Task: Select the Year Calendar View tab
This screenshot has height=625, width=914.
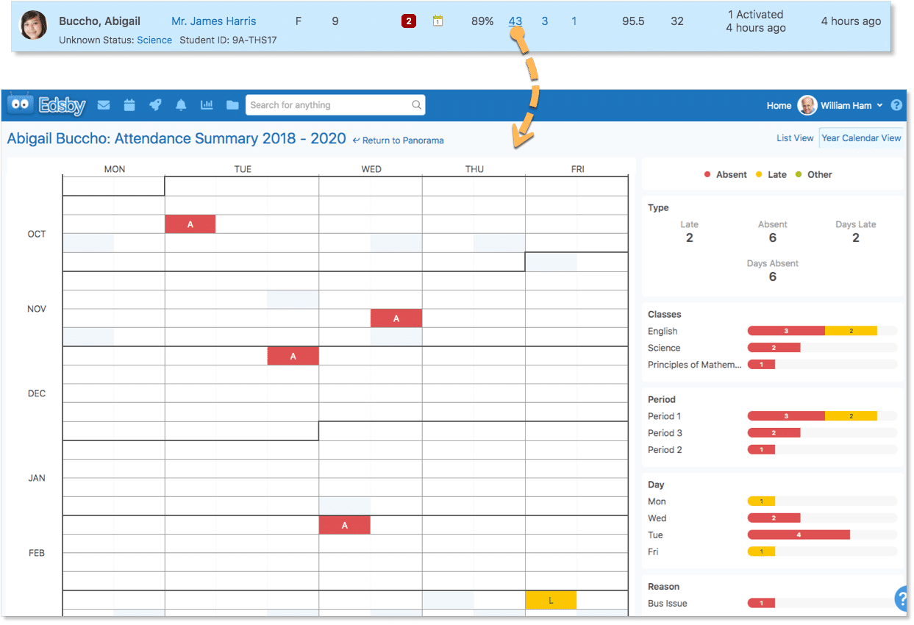Action: pos(861,137)
